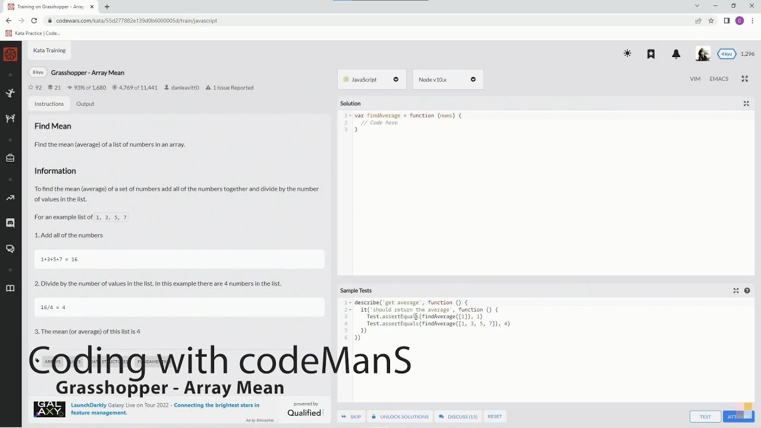Collapse the describe block fold arrow
The image size is (761, 428).
(x=350, y=303)
